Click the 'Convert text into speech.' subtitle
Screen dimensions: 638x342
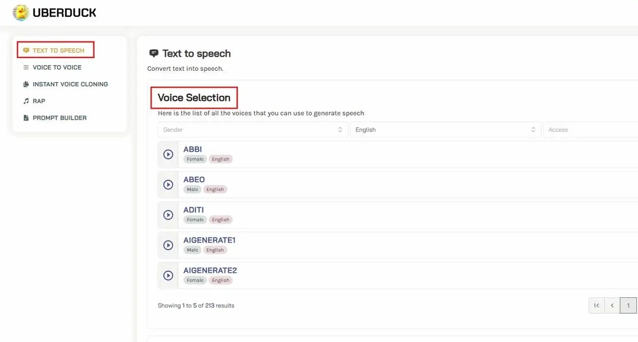[185, 68]
